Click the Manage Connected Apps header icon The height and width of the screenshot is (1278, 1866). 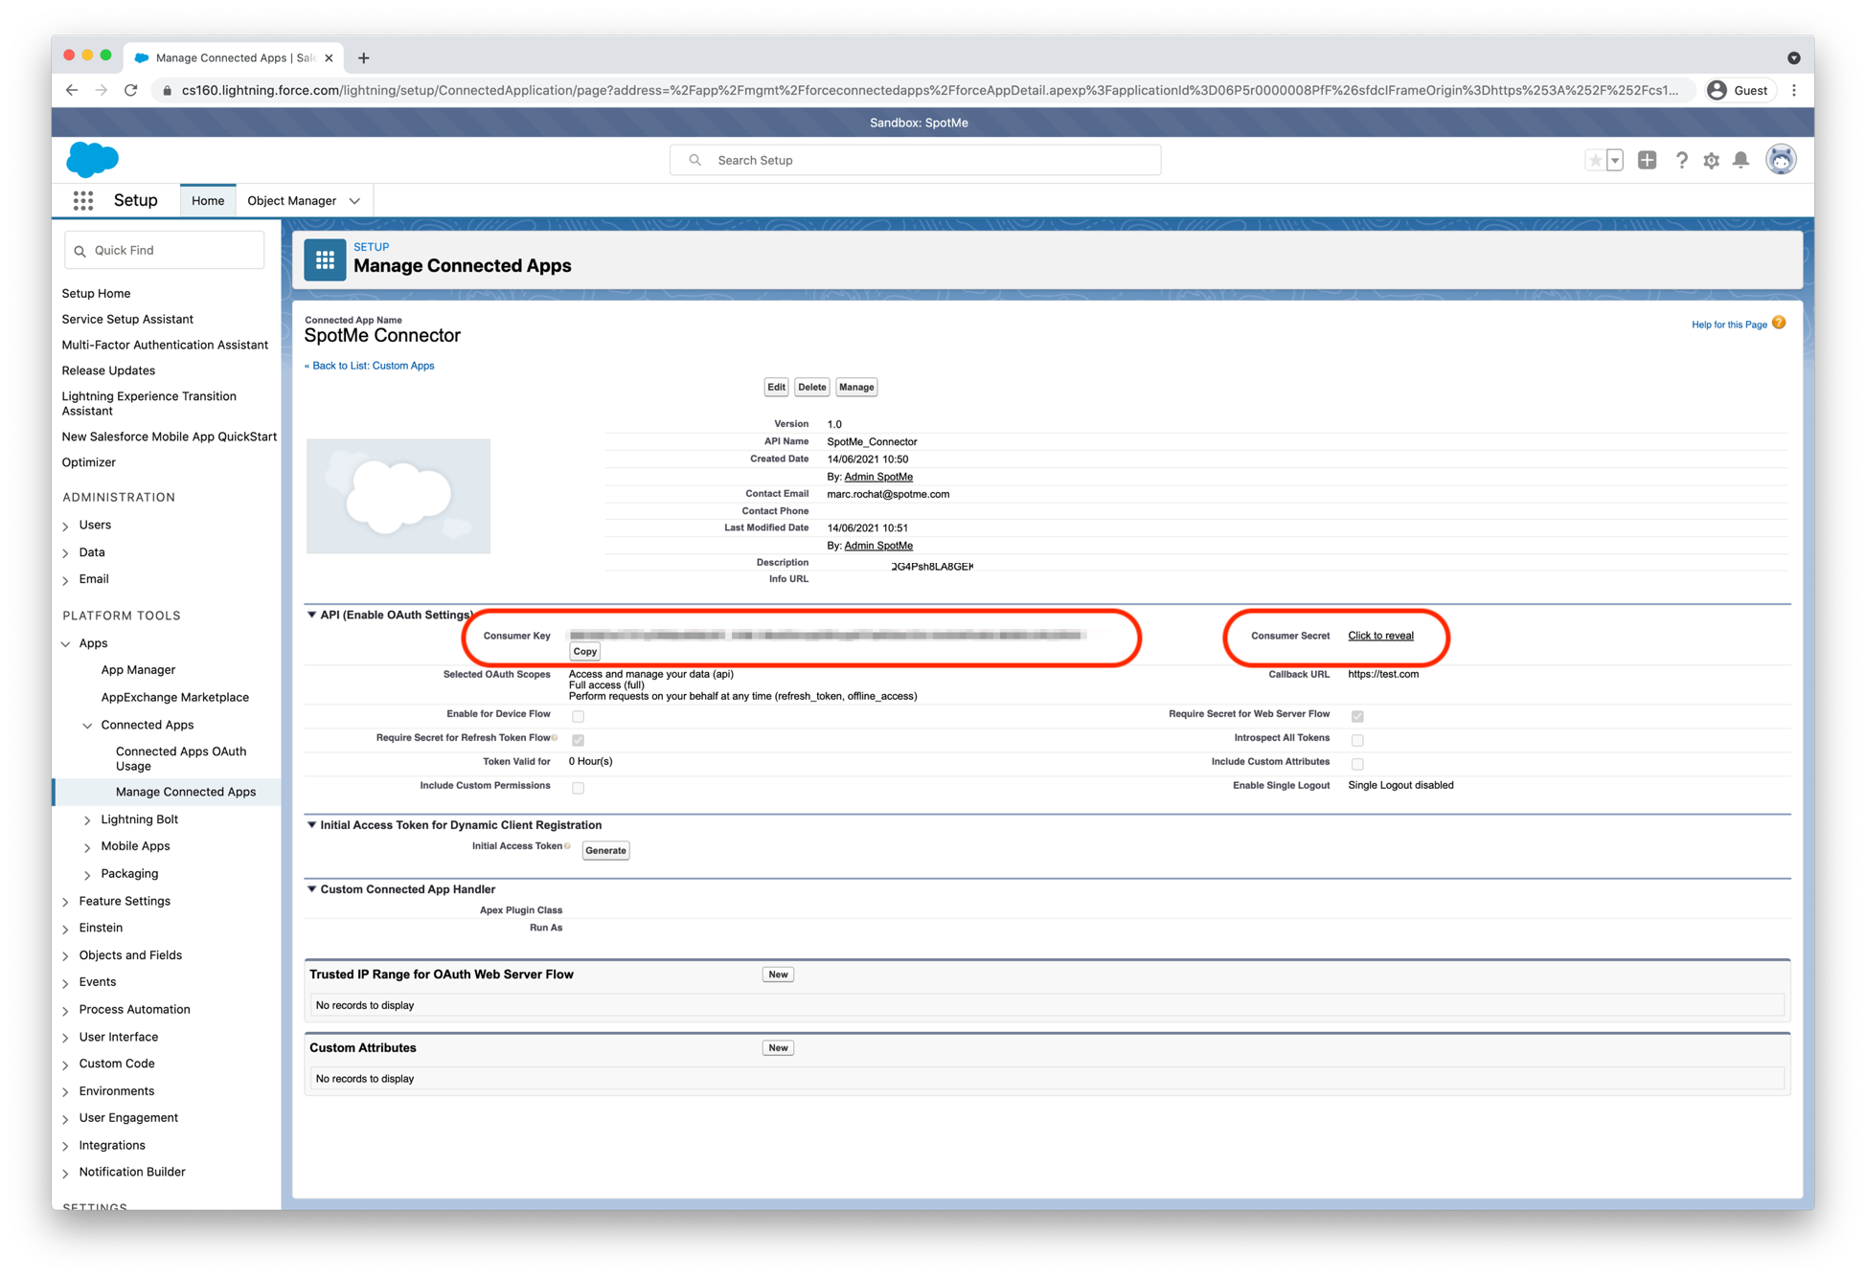click(325, 259)
